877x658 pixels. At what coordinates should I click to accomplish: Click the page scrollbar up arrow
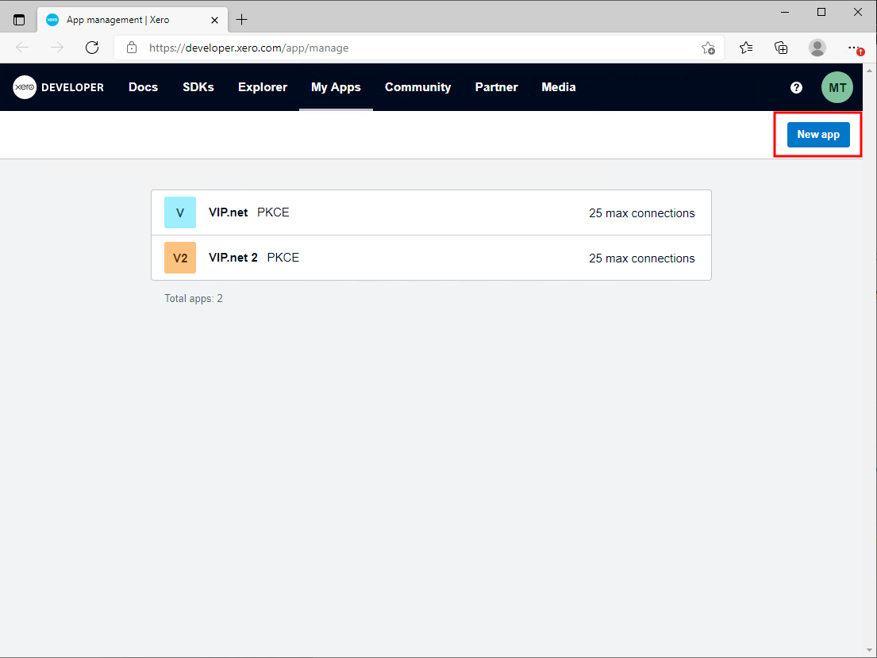click(x=869, y=71)
